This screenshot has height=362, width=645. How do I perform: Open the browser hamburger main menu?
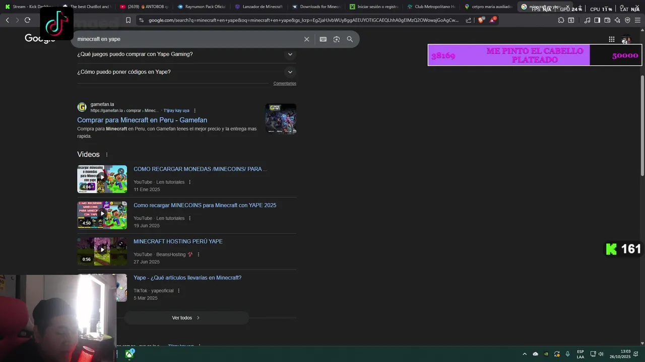637,20
